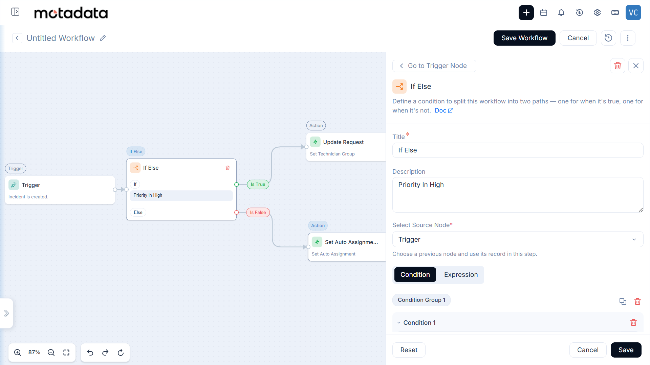The width and height of the screenshot is (650, 365).
Task: Click the plus create button in header
Action: click(x=526, y=13)
